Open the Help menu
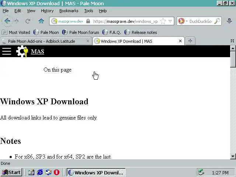 [x=103, y=11]
